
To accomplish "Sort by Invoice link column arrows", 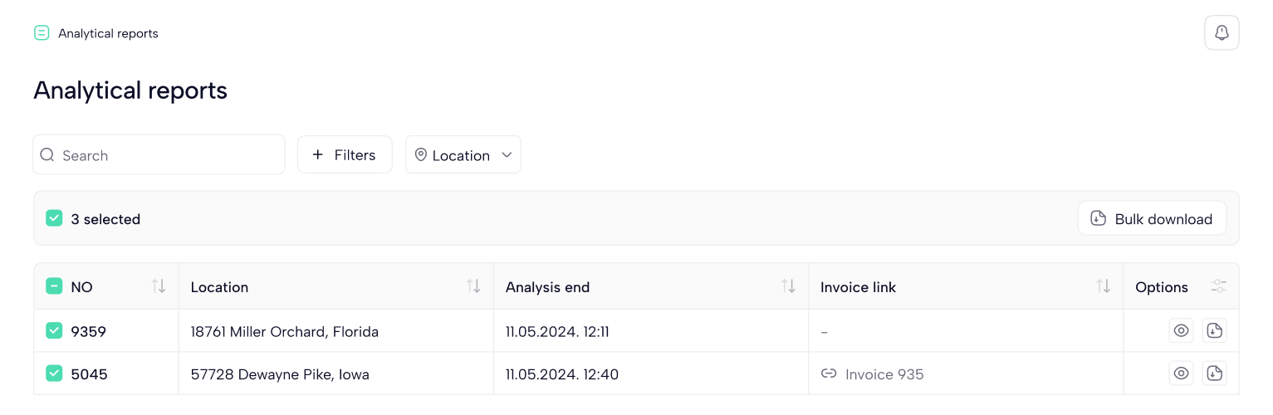I will 1103,286.
